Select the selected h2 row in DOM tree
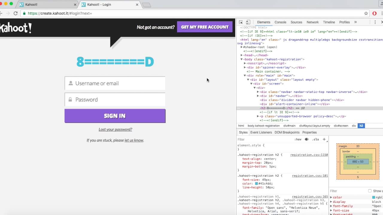 [x=310, y=108]
